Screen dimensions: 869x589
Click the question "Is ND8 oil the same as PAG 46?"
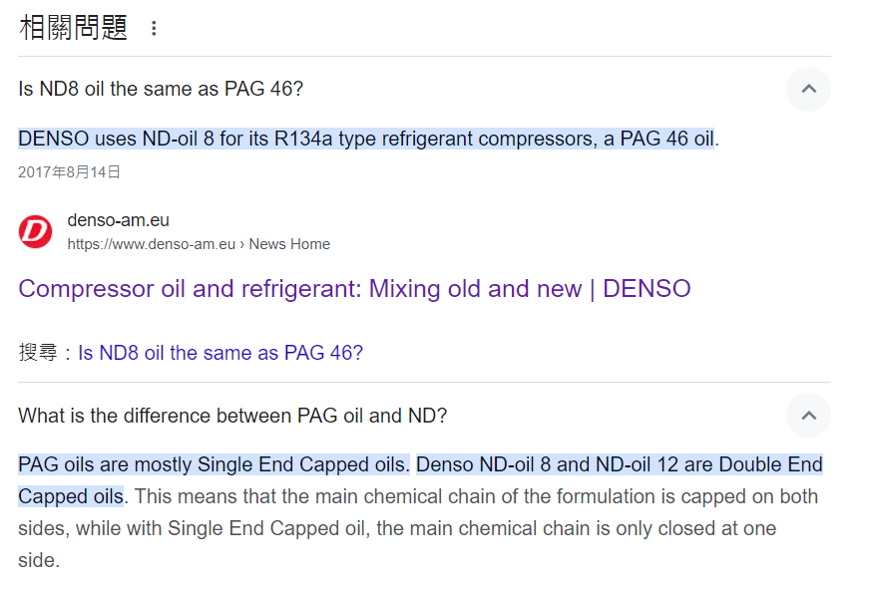(x=161, y=89)
